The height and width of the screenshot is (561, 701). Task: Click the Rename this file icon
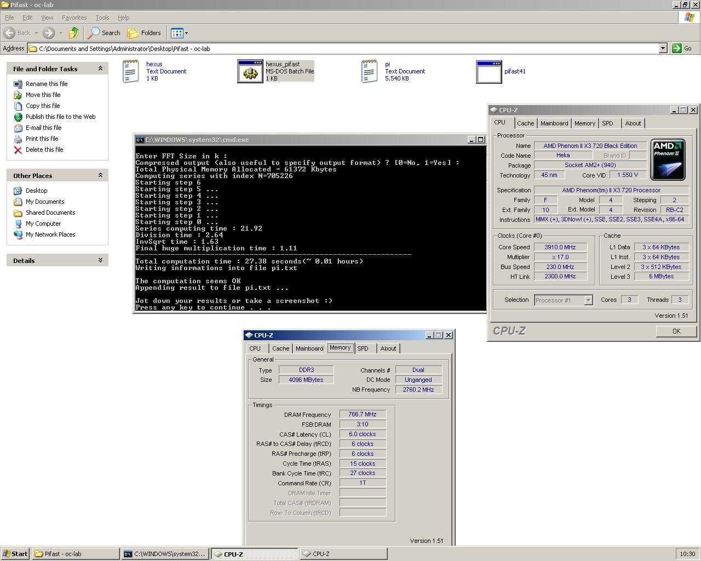[18, 84]
